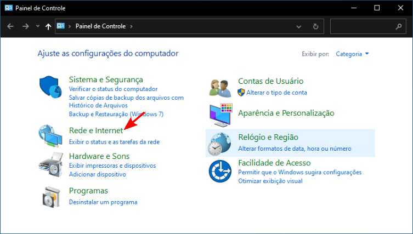Open Rede e Internet category
413x234 pixels.
(96, 130)
